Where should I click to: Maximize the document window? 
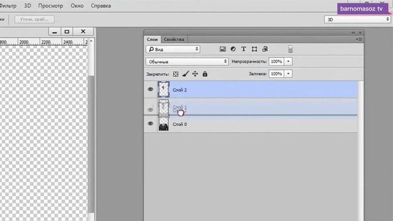67,31
